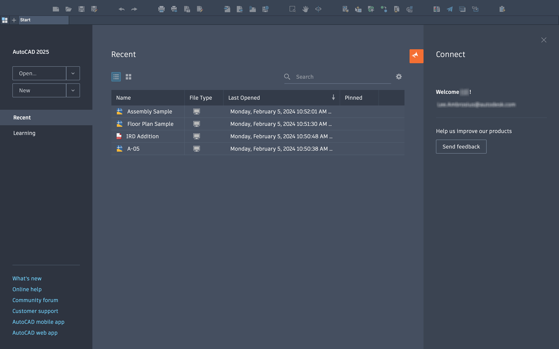Click the New button
This screenshot has width=559, height=349.
point(39,90)
